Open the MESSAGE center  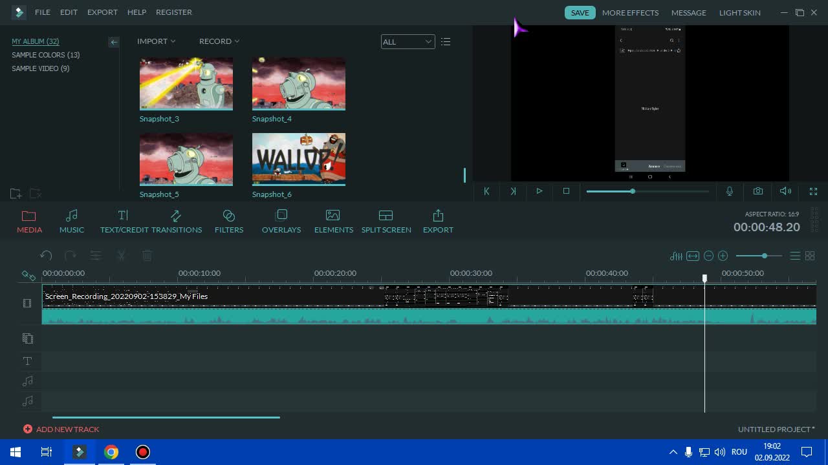688,12
